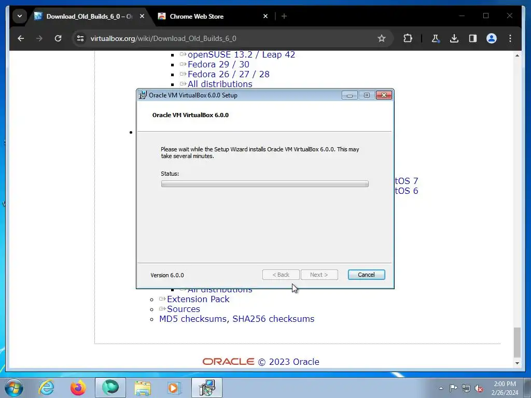Open MD5 checksums link

pyautogui.click(x=194, y=319)
